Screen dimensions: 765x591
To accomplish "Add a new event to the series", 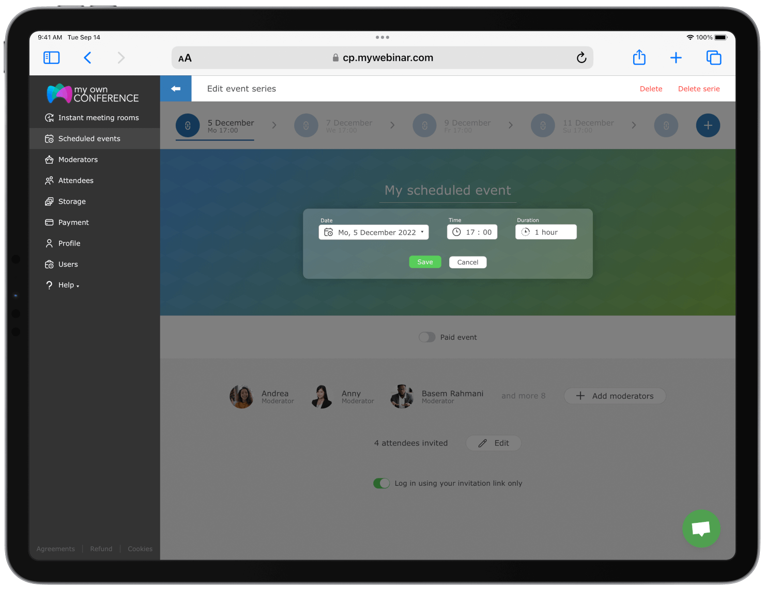I will click(x=708, y=125).
